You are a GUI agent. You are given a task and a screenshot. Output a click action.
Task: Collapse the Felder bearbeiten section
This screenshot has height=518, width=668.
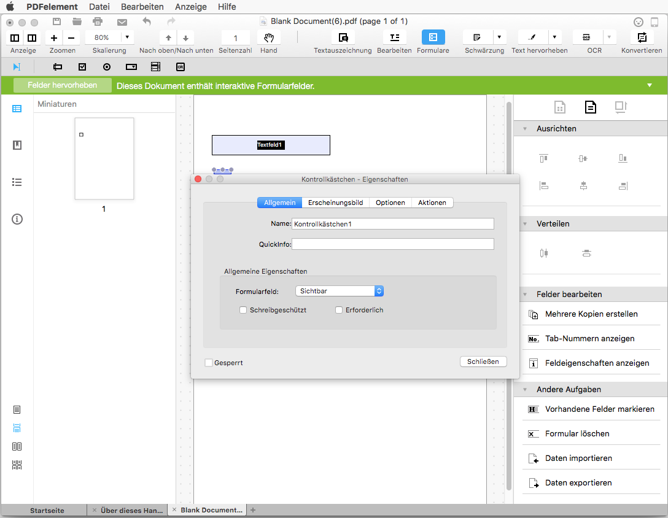click(525, 295)
